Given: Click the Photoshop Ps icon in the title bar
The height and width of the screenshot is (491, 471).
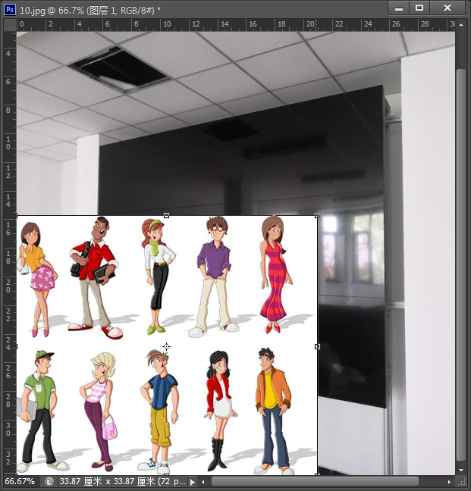Looking at the screenshot, I should point(9,10).
